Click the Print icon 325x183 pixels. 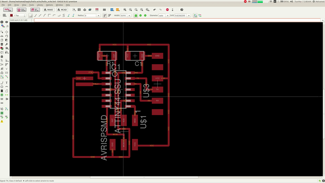click(84, 10)
